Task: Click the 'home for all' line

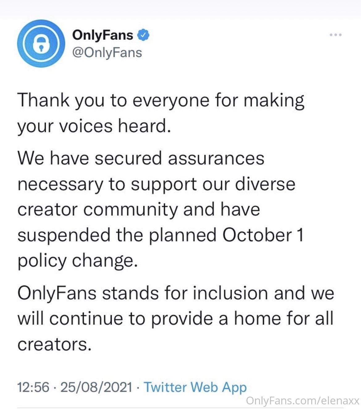Action: 175,318
